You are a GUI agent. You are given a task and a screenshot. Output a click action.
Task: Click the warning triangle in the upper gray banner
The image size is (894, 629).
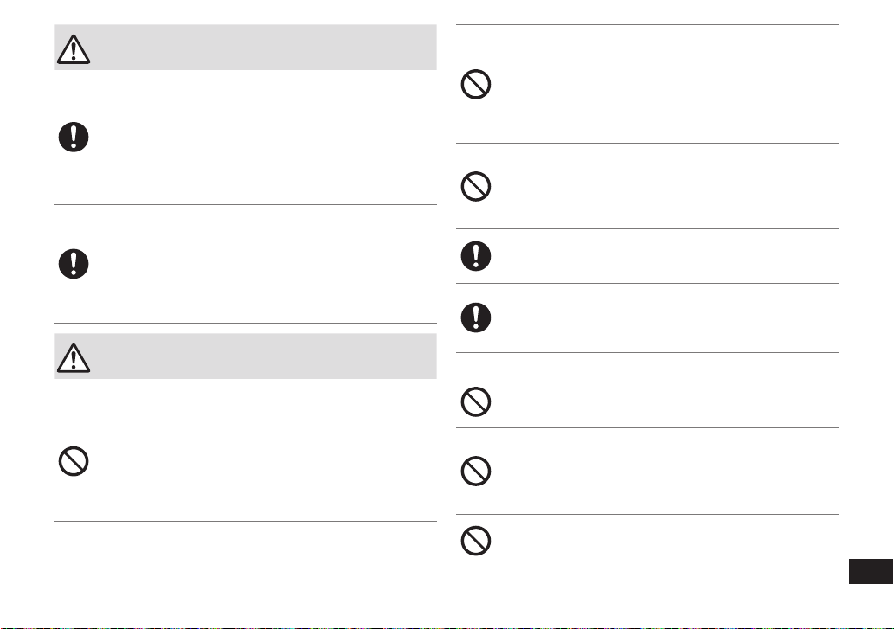click(74, 49)
